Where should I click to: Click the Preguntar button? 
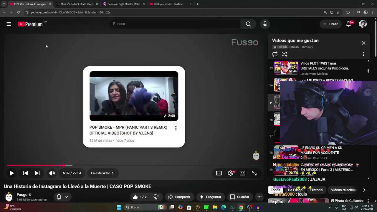[x=210, y=197]
